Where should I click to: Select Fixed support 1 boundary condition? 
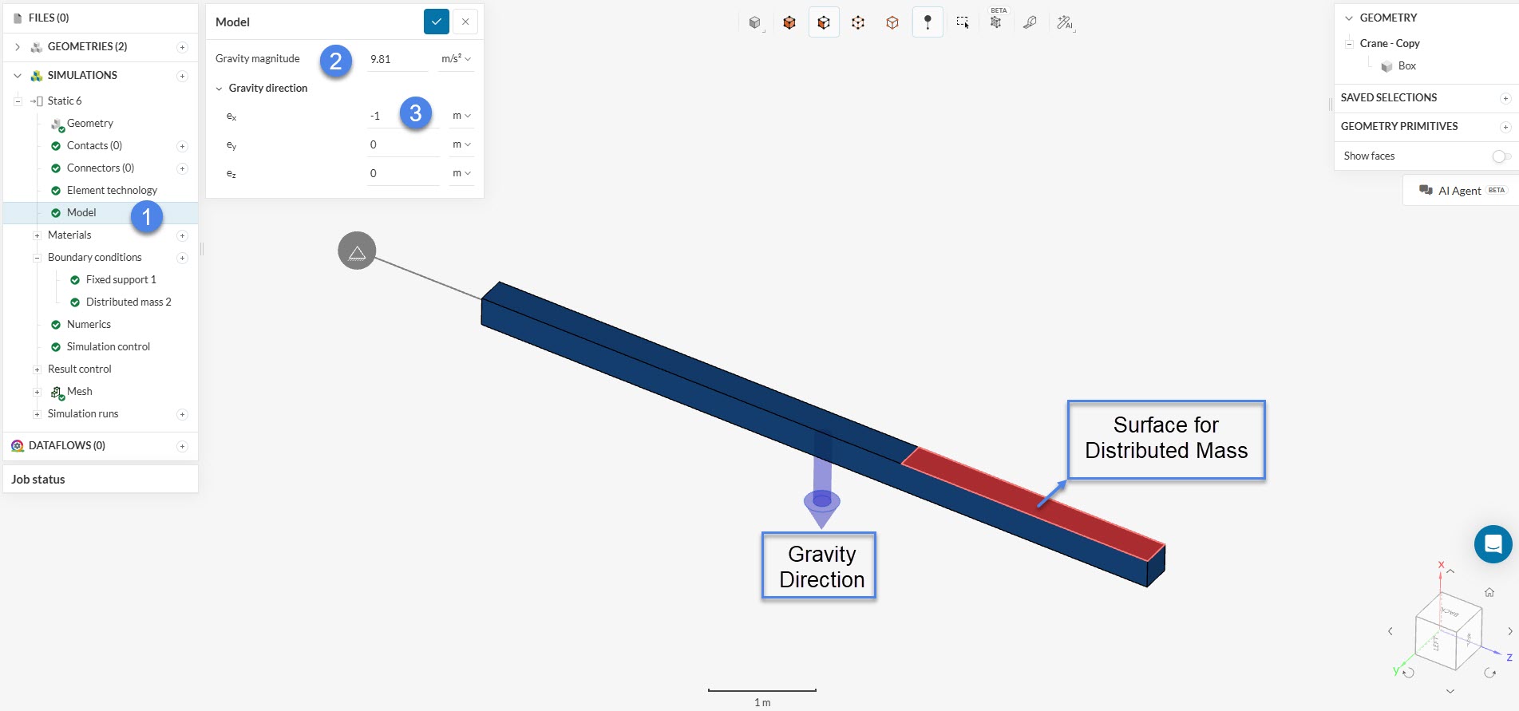coord(121,280)
